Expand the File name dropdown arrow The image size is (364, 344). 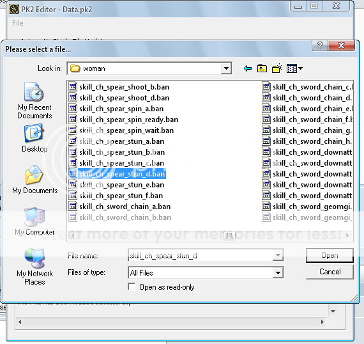tap(278, 255)
